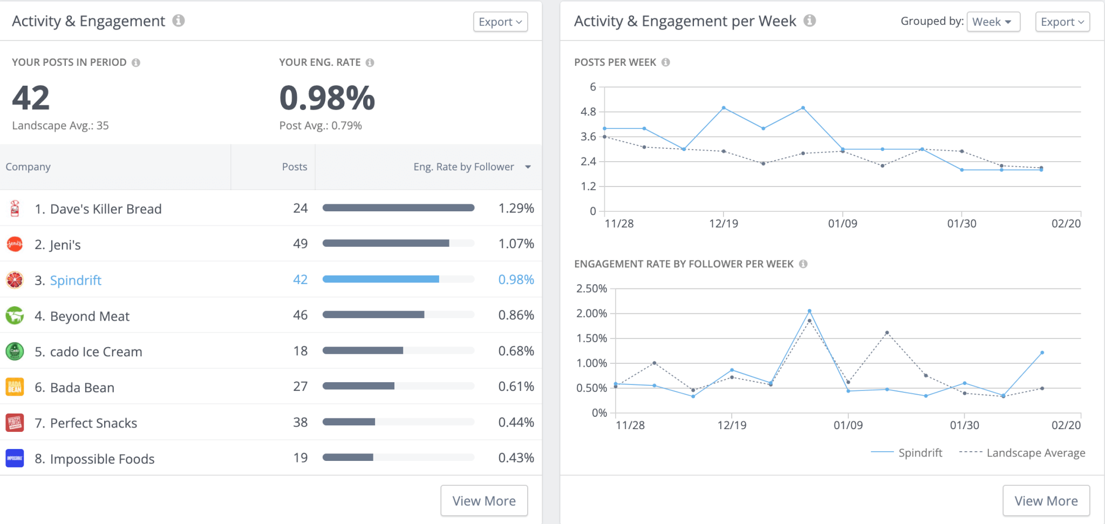Screen dimensions: 1105x524
Task: Sort by Eng. Rate by Follower column arrow
Action: pos(528,167)
